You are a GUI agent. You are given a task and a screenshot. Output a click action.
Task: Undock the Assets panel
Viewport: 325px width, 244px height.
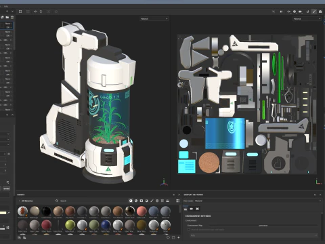(174, 195)
